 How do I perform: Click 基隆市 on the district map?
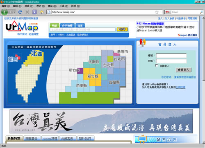pyautogui.click(x=122, y=52)
